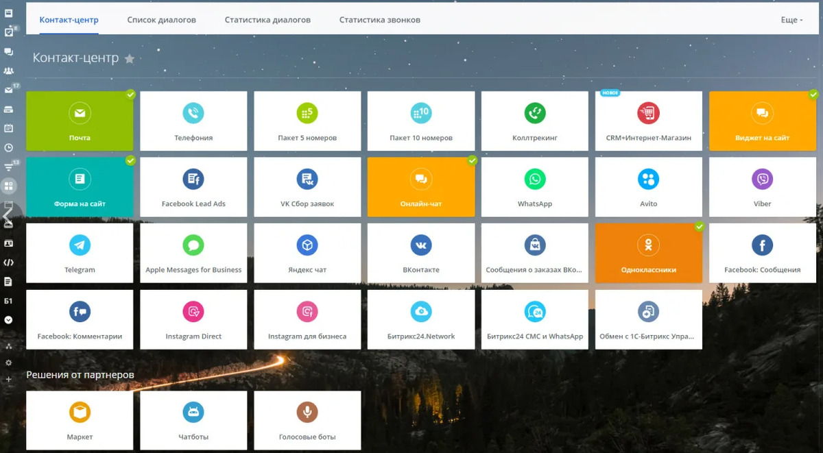Open tasks icon with badge 8
823x453 pixels.
[9, 32]
